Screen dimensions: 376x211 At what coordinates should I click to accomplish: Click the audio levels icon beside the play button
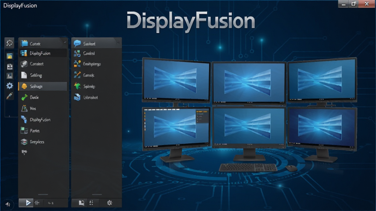37,203
